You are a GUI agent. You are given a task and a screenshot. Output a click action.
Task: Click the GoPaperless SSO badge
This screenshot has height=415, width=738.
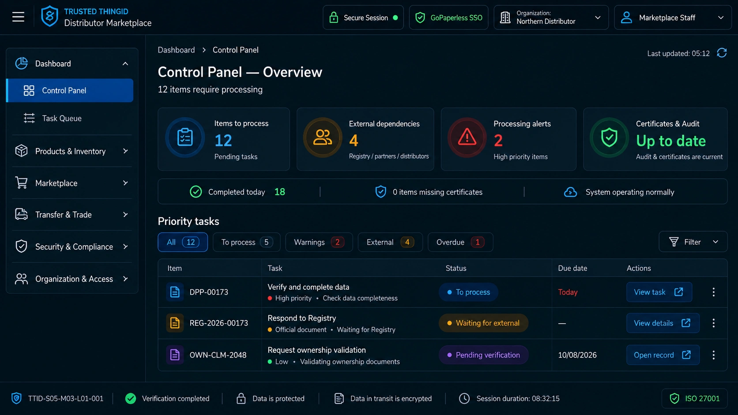pyautogui.click(x=448, y=17)
